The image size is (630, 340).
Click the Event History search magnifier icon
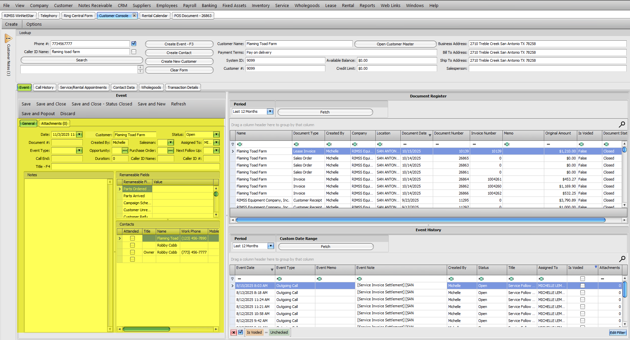tap(622, 259)
